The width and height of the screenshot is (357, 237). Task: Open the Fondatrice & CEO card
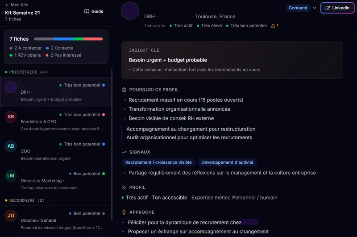coord(55,122)
